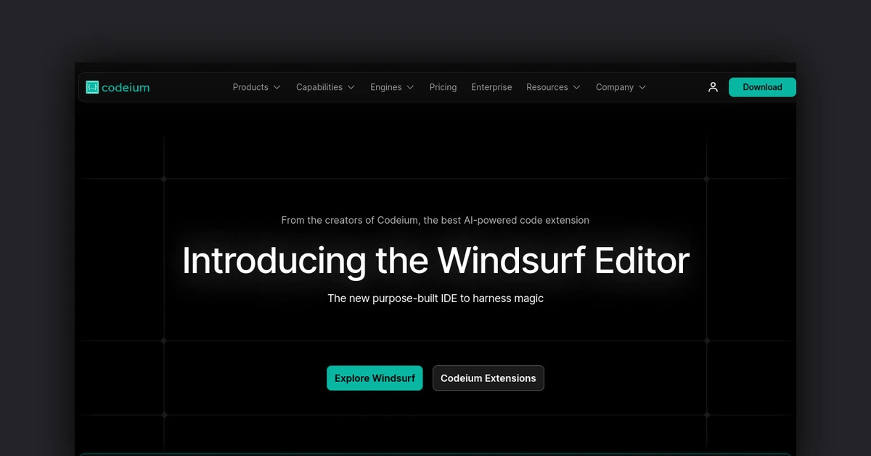Screen dimensions: 871x456
Task: Select the Company menu label
Action: 615,87
